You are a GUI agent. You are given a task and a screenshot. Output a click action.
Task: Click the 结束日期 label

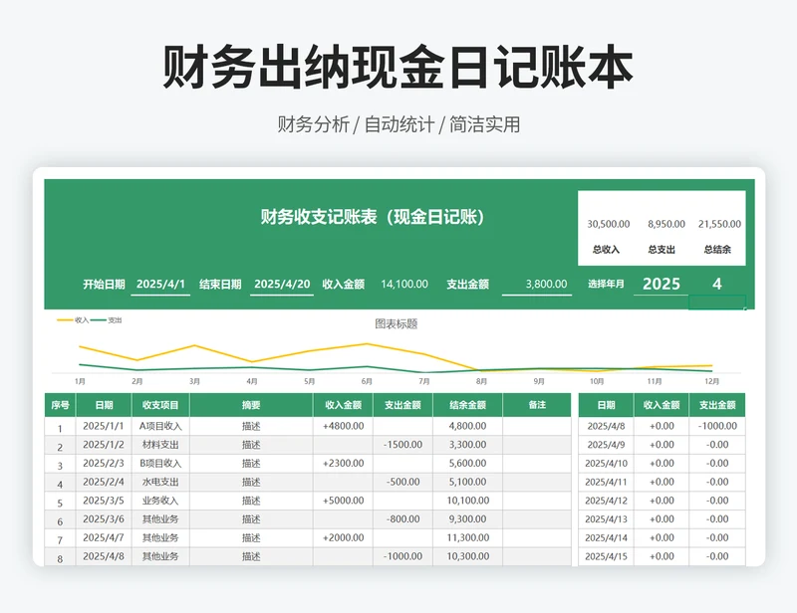(x=220, y=284)
